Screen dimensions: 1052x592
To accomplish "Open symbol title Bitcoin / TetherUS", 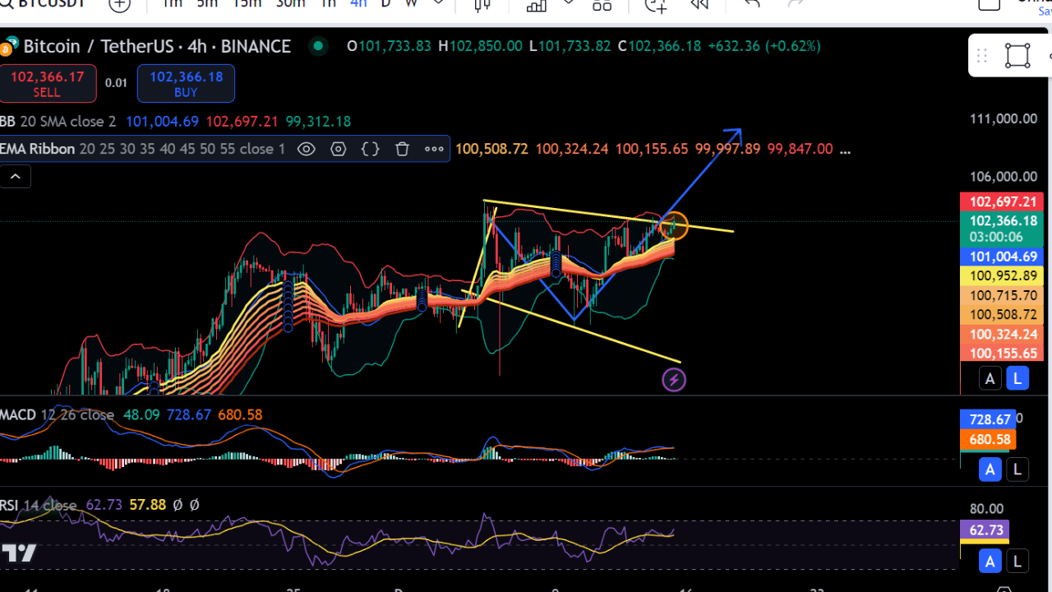I will tap(157, 46).
